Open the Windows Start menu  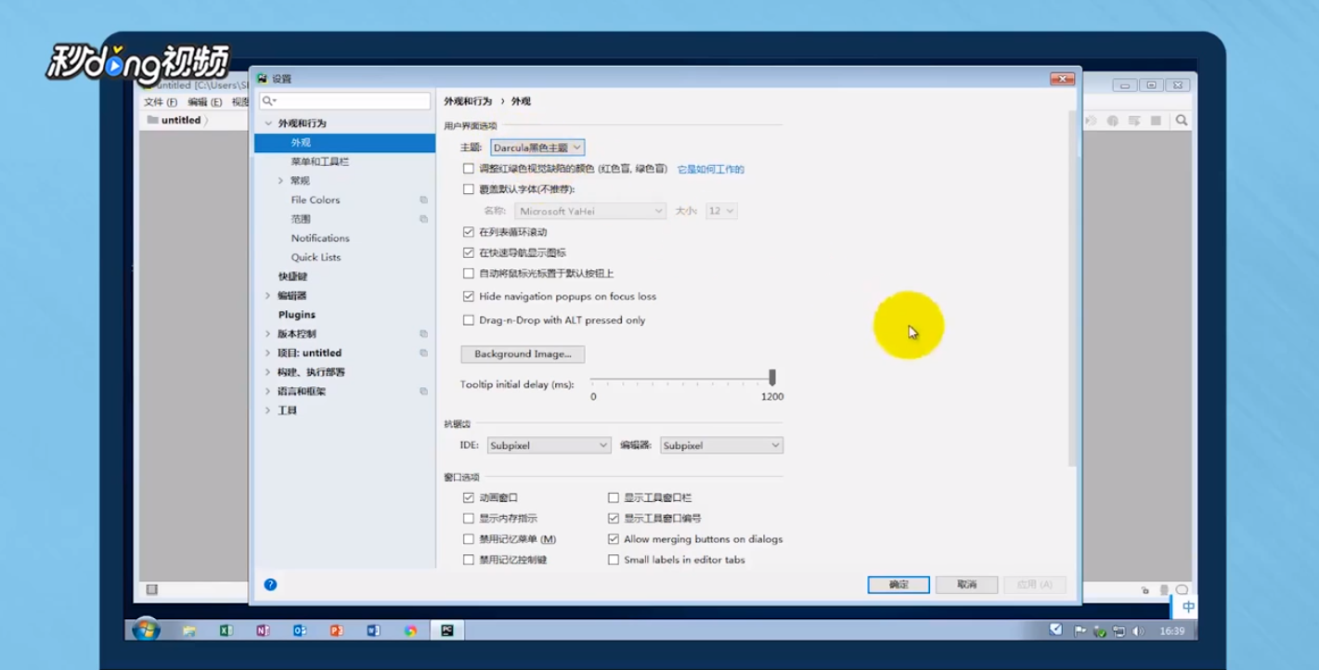click(146, 631)
